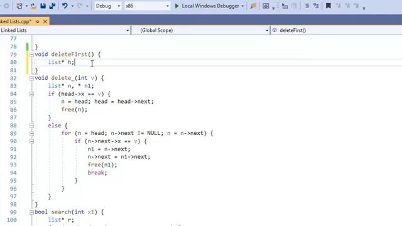
Task: Collapse the deleteFirst() function block
Action: [31, 55]
